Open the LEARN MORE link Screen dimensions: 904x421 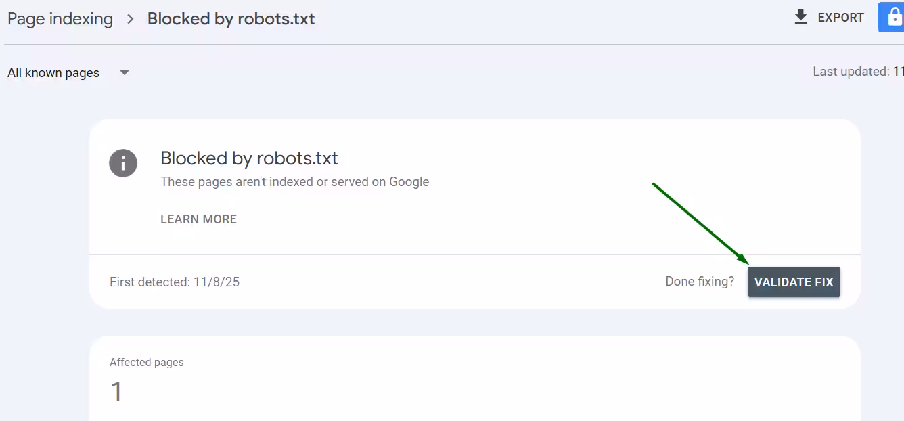[x=198, y=219]
